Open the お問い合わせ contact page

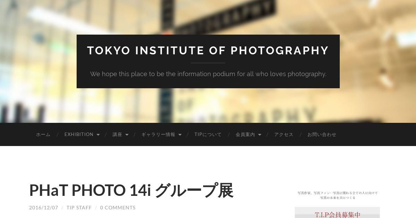click(322, 135)
